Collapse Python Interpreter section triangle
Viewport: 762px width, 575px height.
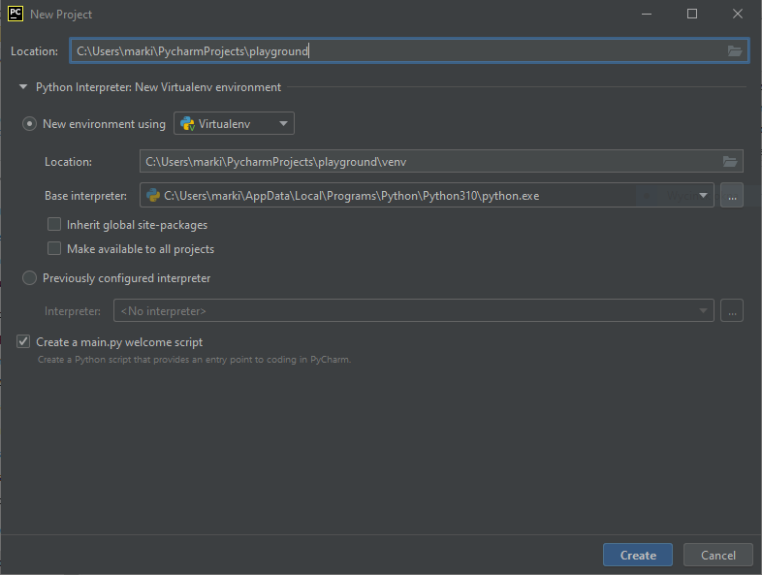tap(23, 87)
